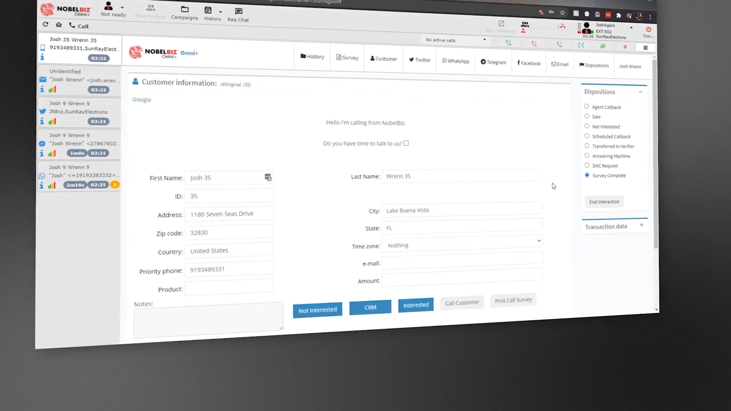Click the blue Interested button
The width and height of the screenshot is (731, 411).
coord(416,305)
